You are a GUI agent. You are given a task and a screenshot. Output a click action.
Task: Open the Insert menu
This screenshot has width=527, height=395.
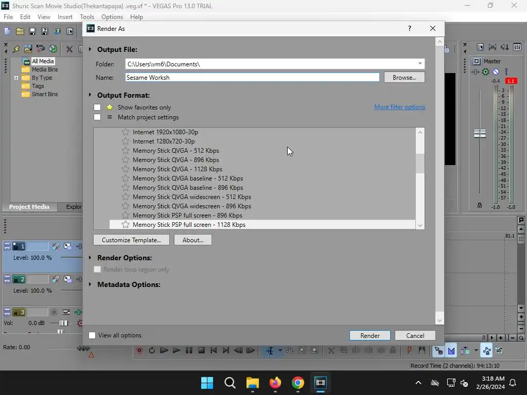[65, 17]
